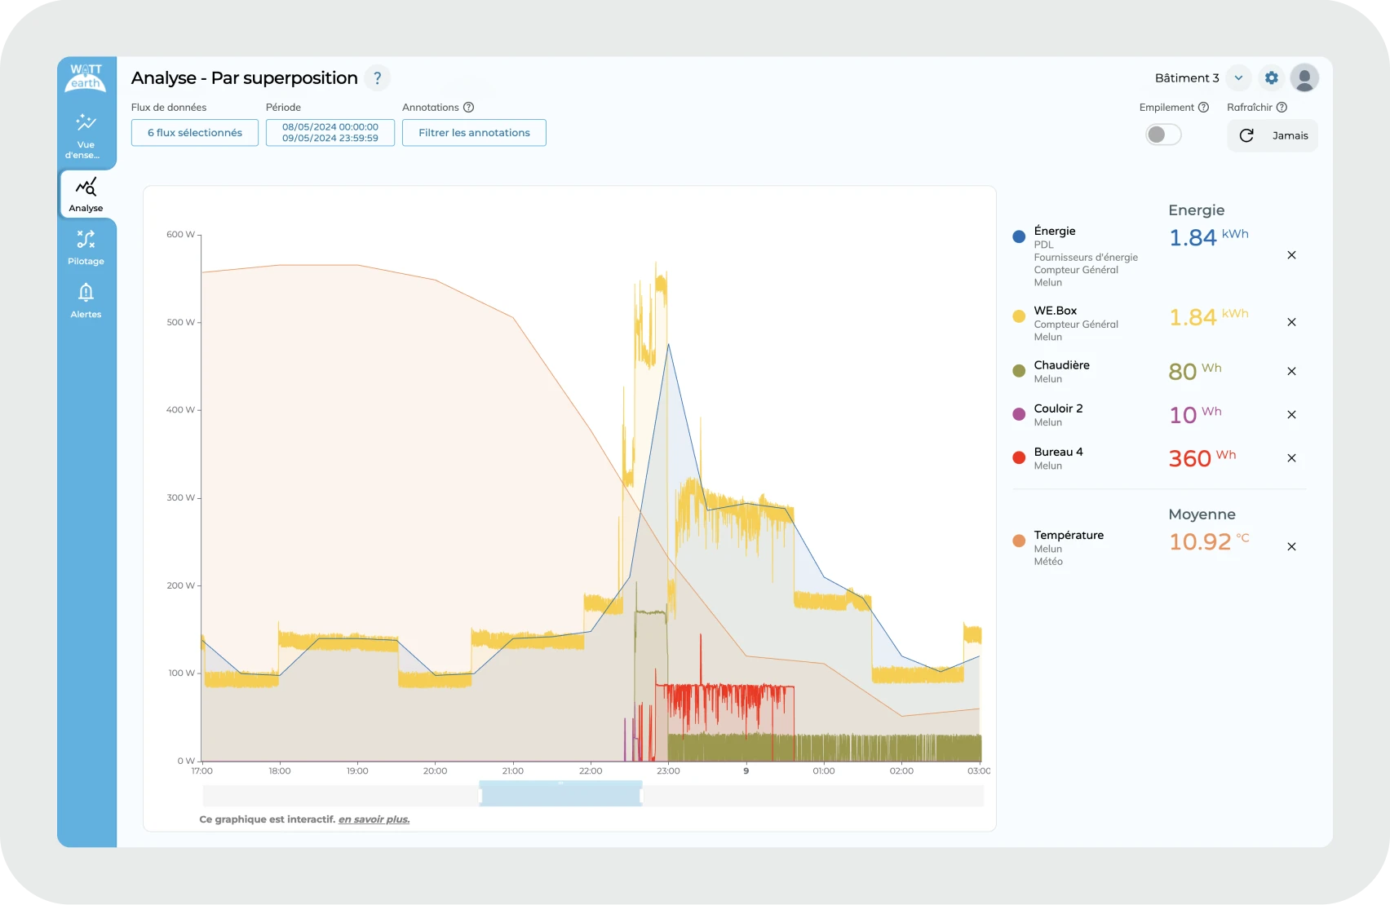Click the 600 W axis label
The width and height of the screenshot is (1390, 905).
point(181,235)
